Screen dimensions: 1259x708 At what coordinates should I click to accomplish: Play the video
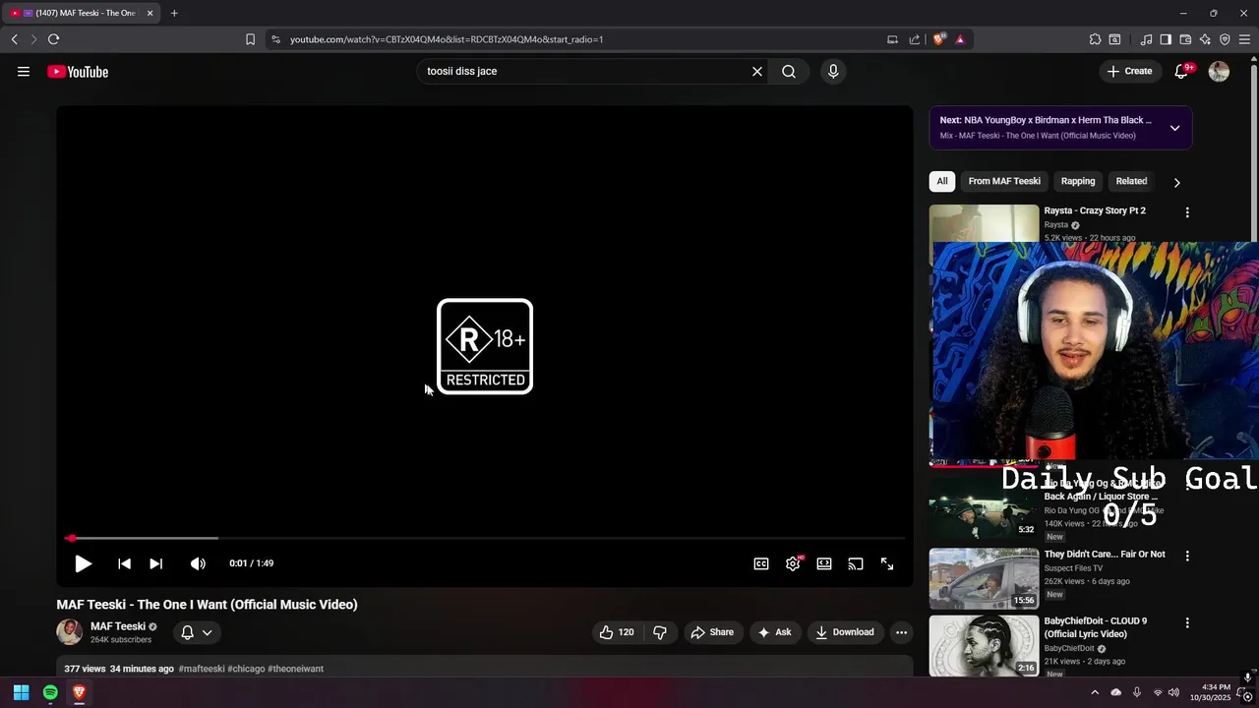(x=83, y=563)
